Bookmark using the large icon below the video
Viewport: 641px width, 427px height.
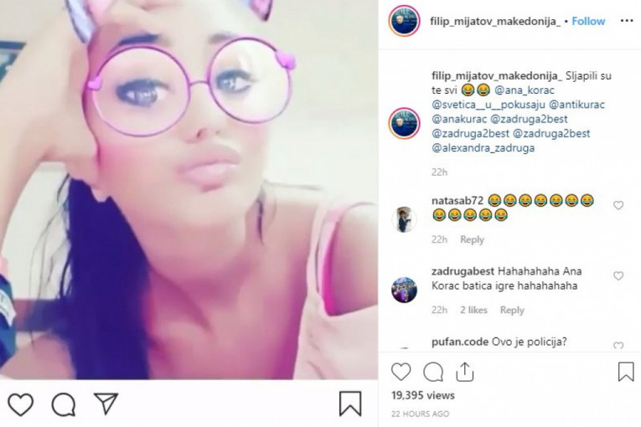(x=350, y=404)
